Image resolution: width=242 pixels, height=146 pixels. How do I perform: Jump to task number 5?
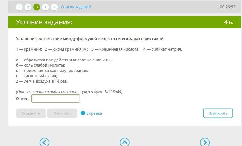click(x=54, y=7)
